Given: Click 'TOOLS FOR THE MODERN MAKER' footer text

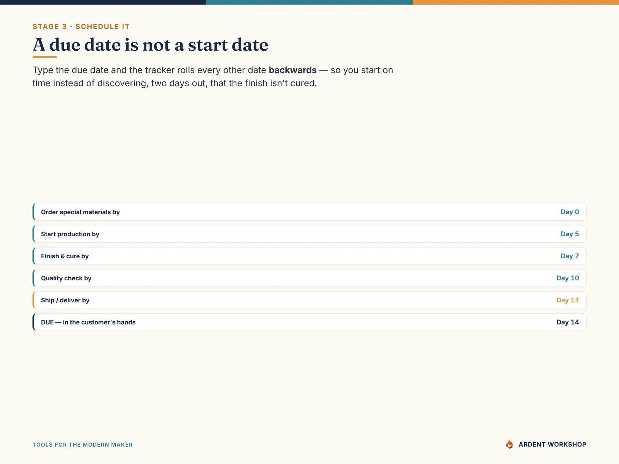Looking at the screenshot, I should 82,445.
